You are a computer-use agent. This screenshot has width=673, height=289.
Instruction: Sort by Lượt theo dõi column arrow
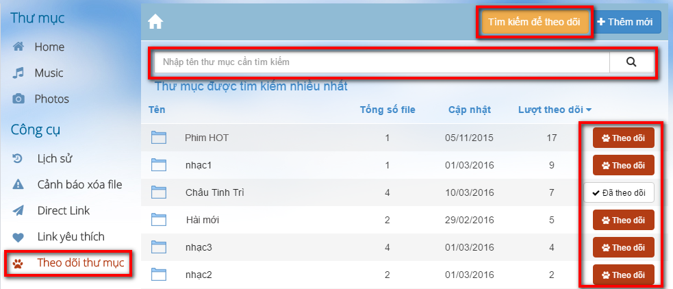(589, 110)
